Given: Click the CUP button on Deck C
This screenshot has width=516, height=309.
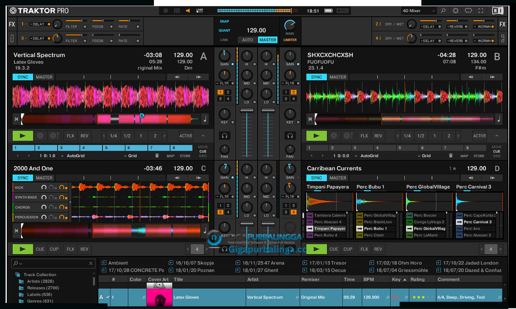Looking at the screenshot, I should pos(54,249).
